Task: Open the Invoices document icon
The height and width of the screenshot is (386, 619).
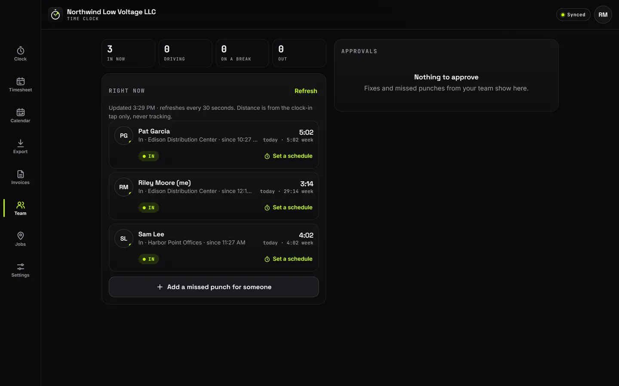Action: coord(20,174)
